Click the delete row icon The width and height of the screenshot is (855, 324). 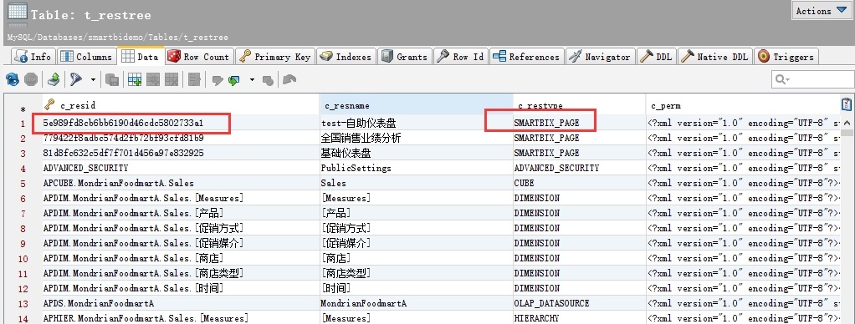click(172, 80)
